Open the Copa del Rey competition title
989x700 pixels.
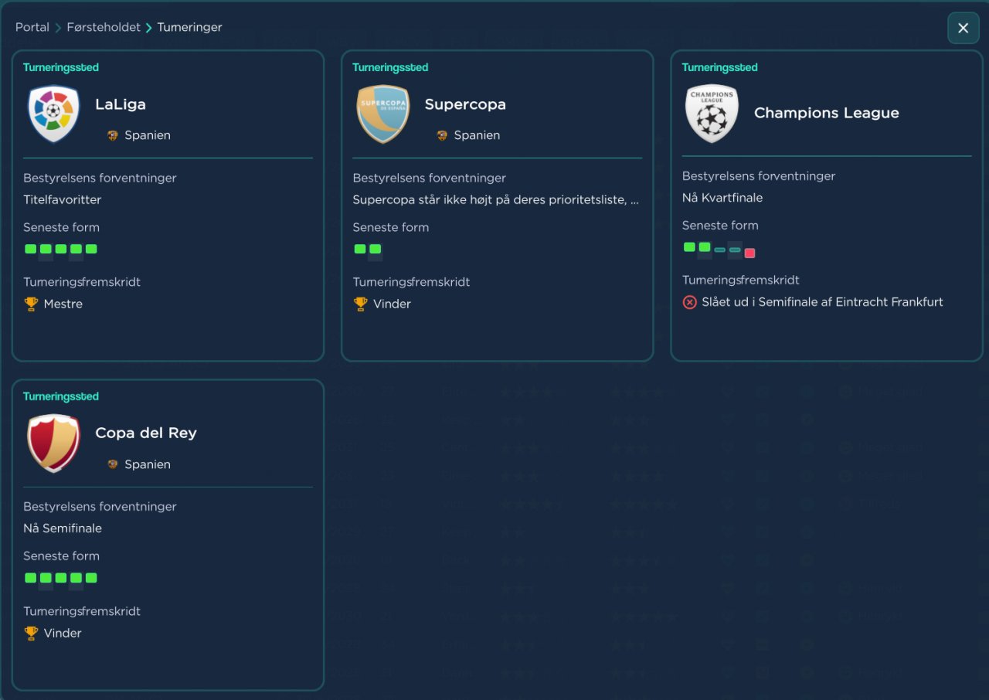tap(146, 433)
